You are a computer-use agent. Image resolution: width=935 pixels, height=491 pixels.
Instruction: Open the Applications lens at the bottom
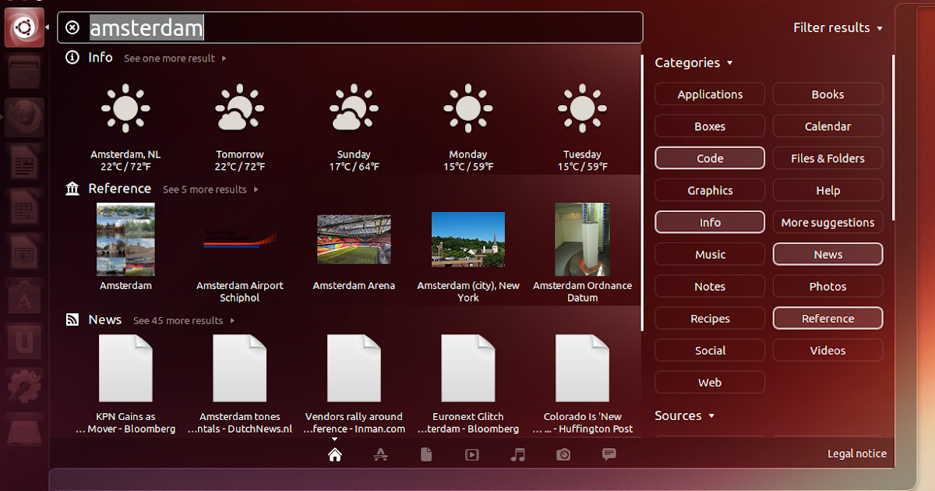381,454
